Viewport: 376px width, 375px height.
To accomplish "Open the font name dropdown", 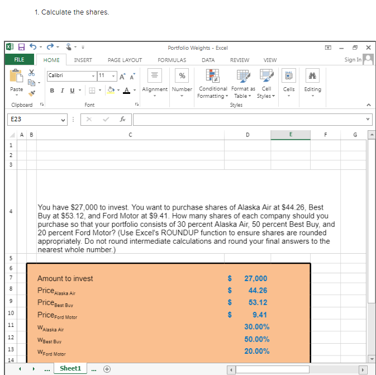I will click(93, 76).
